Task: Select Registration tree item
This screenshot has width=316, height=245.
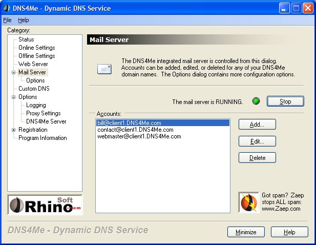Action: click(x=33, y=130)
